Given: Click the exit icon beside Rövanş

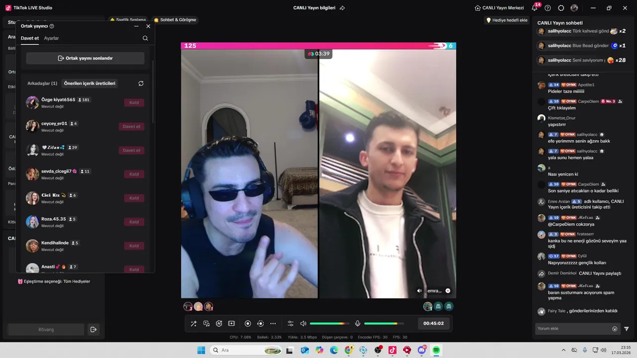Looking at the screenshot, I should 93,329.
